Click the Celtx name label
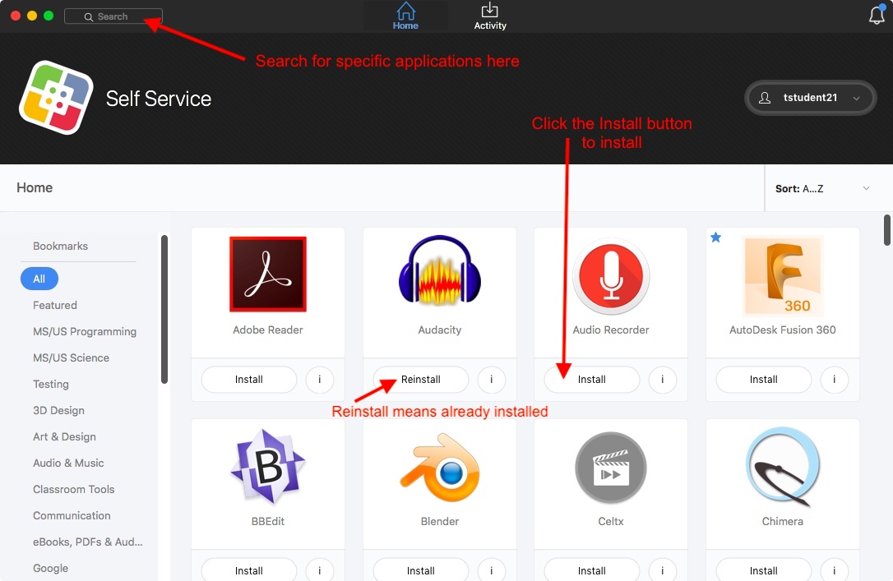This screenshot has width=893, height=581. pos(611,521)
